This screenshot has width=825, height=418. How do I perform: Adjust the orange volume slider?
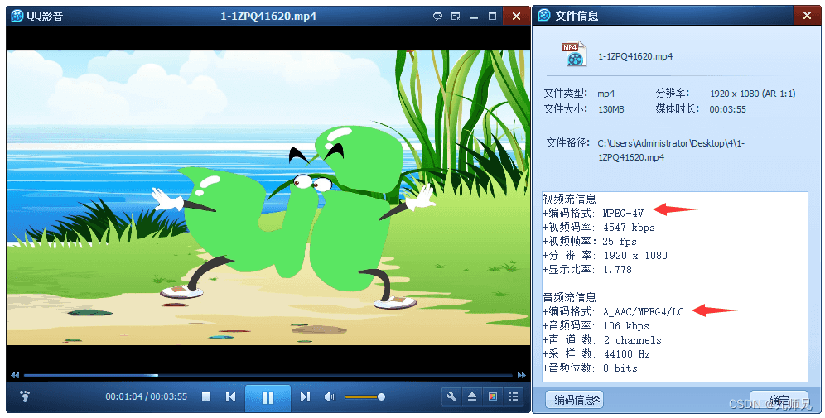click(364, 397)
